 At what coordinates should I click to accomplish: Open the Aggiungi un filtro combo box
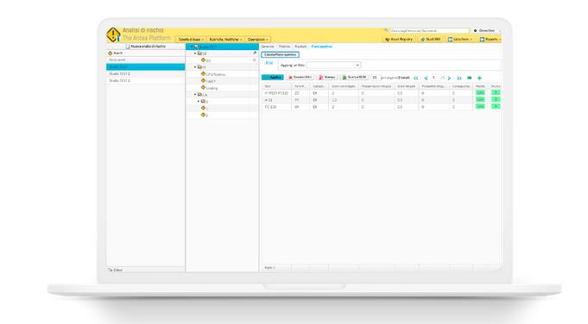333,66
